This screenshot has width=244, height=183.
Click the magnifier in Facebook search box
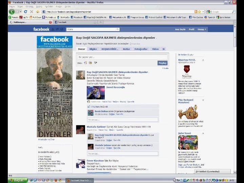tap(118, 29)
